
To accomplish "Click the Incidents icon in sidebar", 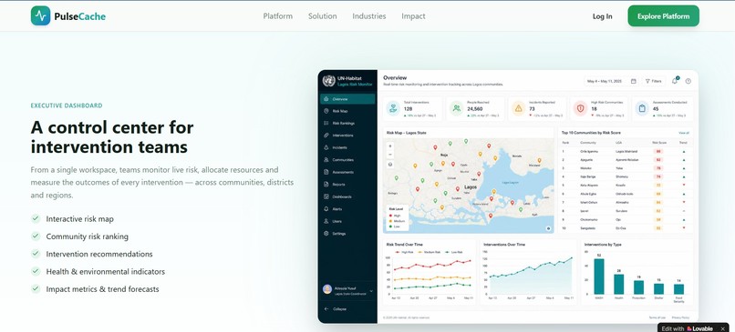I will click(326, 147).
